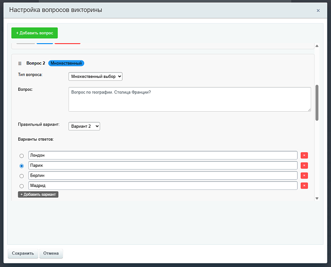Select the Лондон radio button

point(22,156)
